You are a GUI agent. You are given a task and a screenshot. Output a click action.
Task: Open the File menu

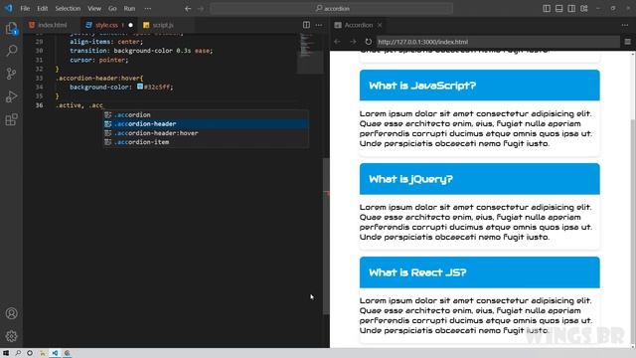(x=25, y=8)
